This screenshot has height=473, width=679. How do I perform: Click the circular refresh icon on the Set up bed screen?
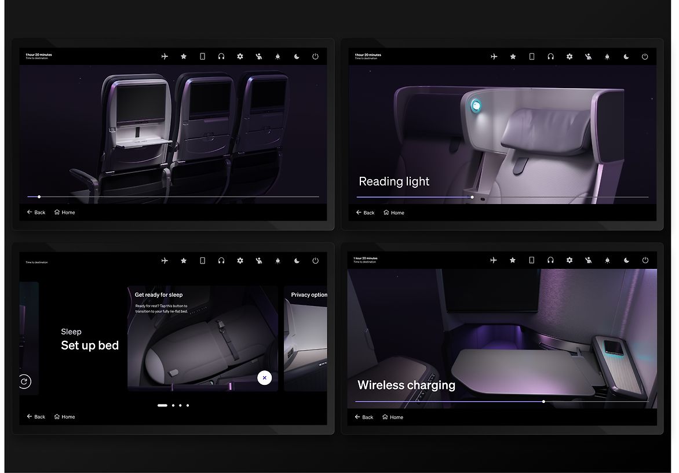pos(24,381)
